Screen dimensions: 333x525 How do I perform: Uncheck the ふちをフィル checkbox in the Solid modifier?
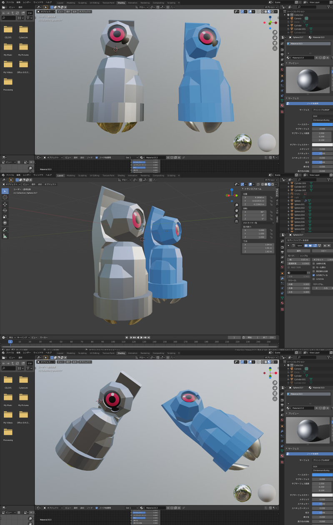[x=313, y=275]
